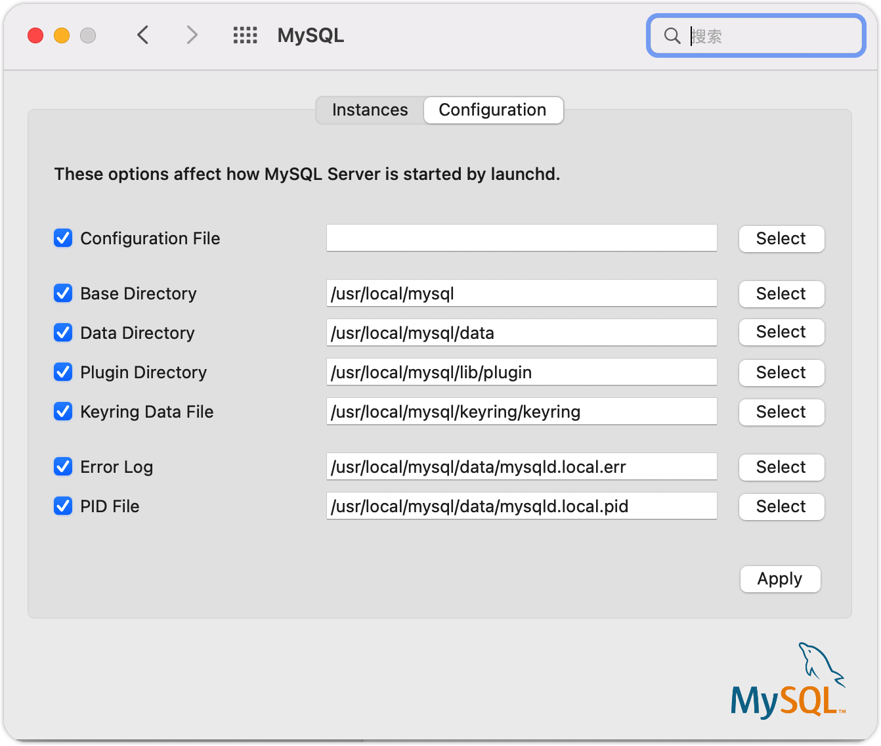Click the forward arrow in the toolbar
This screenshot has width=881, height=746.
tap(192, 35)
